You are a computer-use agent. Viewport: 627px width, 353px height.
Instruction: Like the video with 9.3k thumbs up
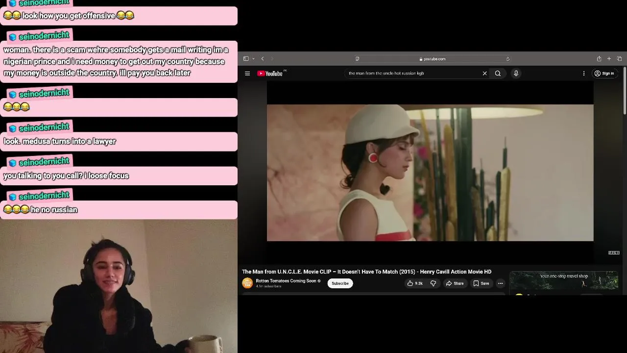(x=415, y=283)
